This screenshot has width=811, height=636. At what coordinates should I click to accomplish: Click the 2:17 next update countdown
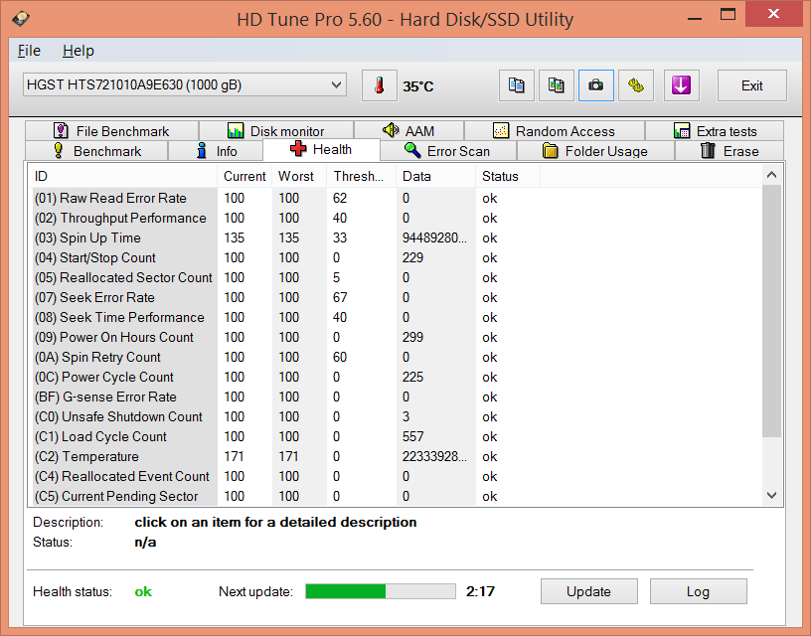tap(480, 591)
